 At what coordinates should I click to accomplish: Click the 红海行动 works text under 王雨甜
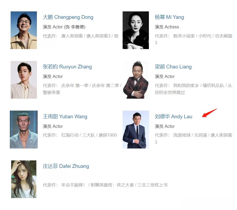70,135
